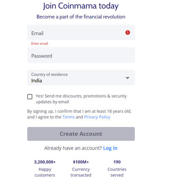Open the Country of residence dropdown arrow
The height and width of the screenshot is (189, 172).
pos(127,78)
